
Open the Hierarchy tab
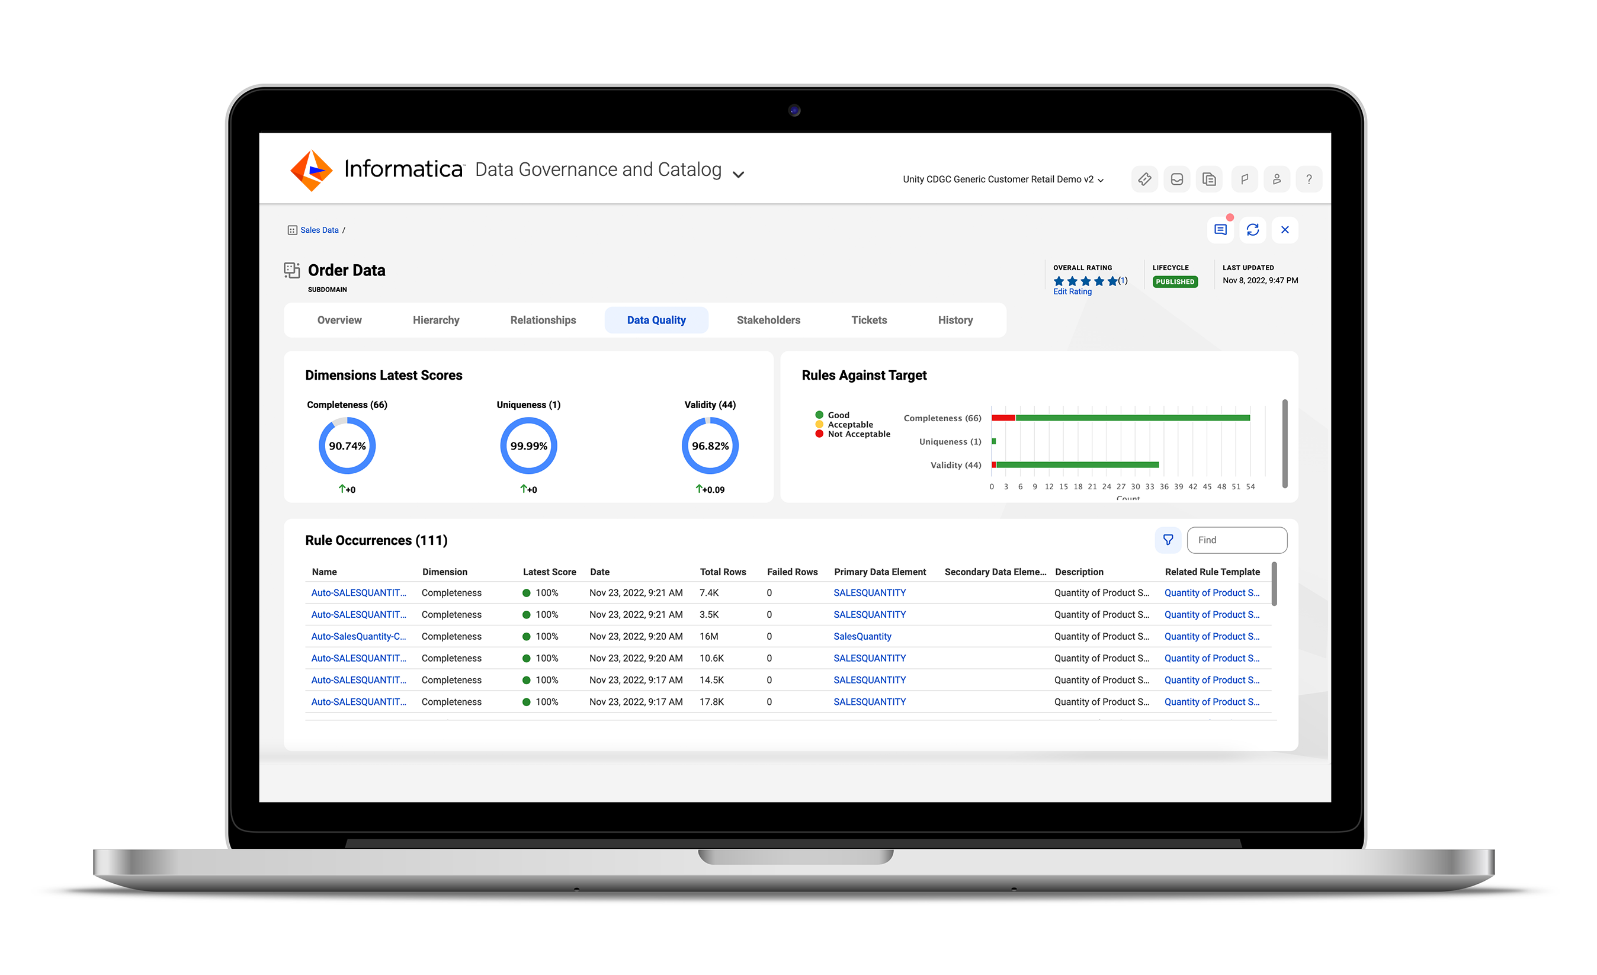tap(437, 320)
